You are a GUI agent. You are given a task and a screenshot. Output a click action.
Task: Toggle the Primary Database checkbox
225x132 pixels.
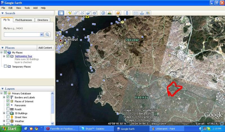(5, 93)
